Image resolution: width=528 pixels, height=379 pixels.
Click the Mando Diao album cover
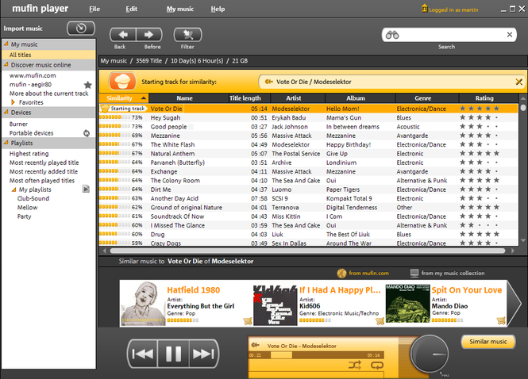(x=408, y=304)
